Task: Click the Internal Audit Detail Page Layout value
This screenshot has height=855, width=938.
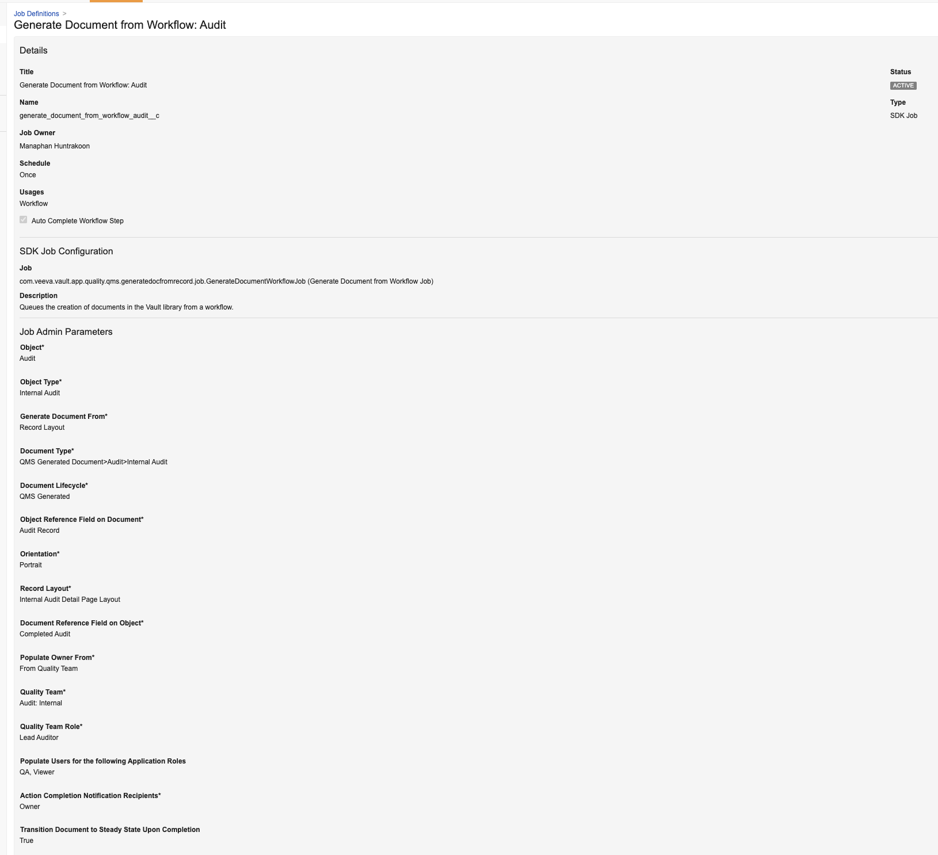Action: (70, 600)
